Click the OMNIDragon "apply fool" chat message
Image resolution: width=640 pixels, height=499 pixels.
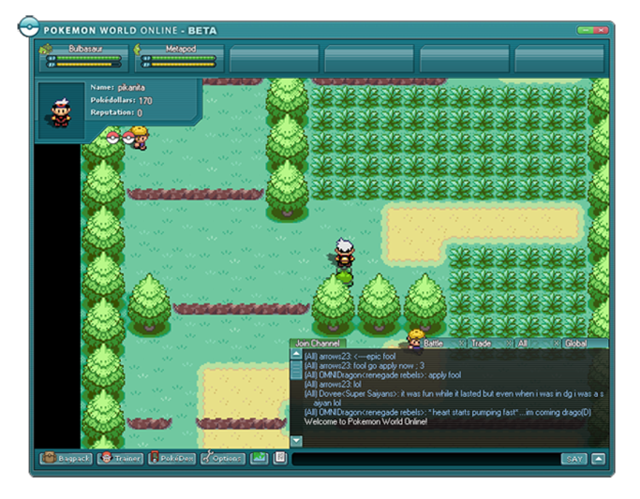383,375
